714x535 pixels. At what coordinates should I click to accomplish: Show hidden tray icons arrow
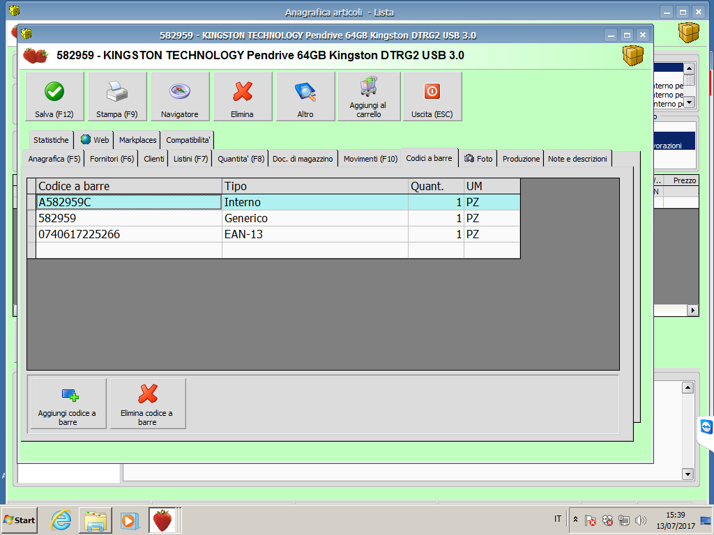pyautogui.click(x=575, y=520)
